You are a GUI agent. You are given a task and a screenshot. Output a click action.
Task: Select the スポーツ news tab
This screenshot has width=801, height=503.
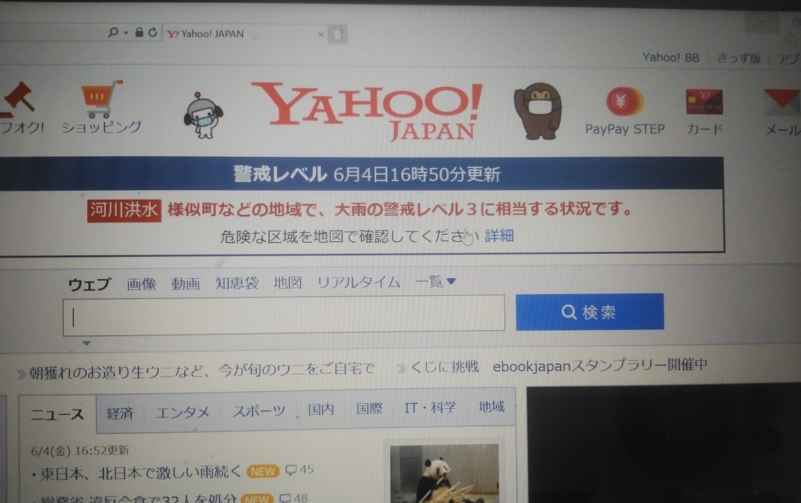click(x=259, y=411)
